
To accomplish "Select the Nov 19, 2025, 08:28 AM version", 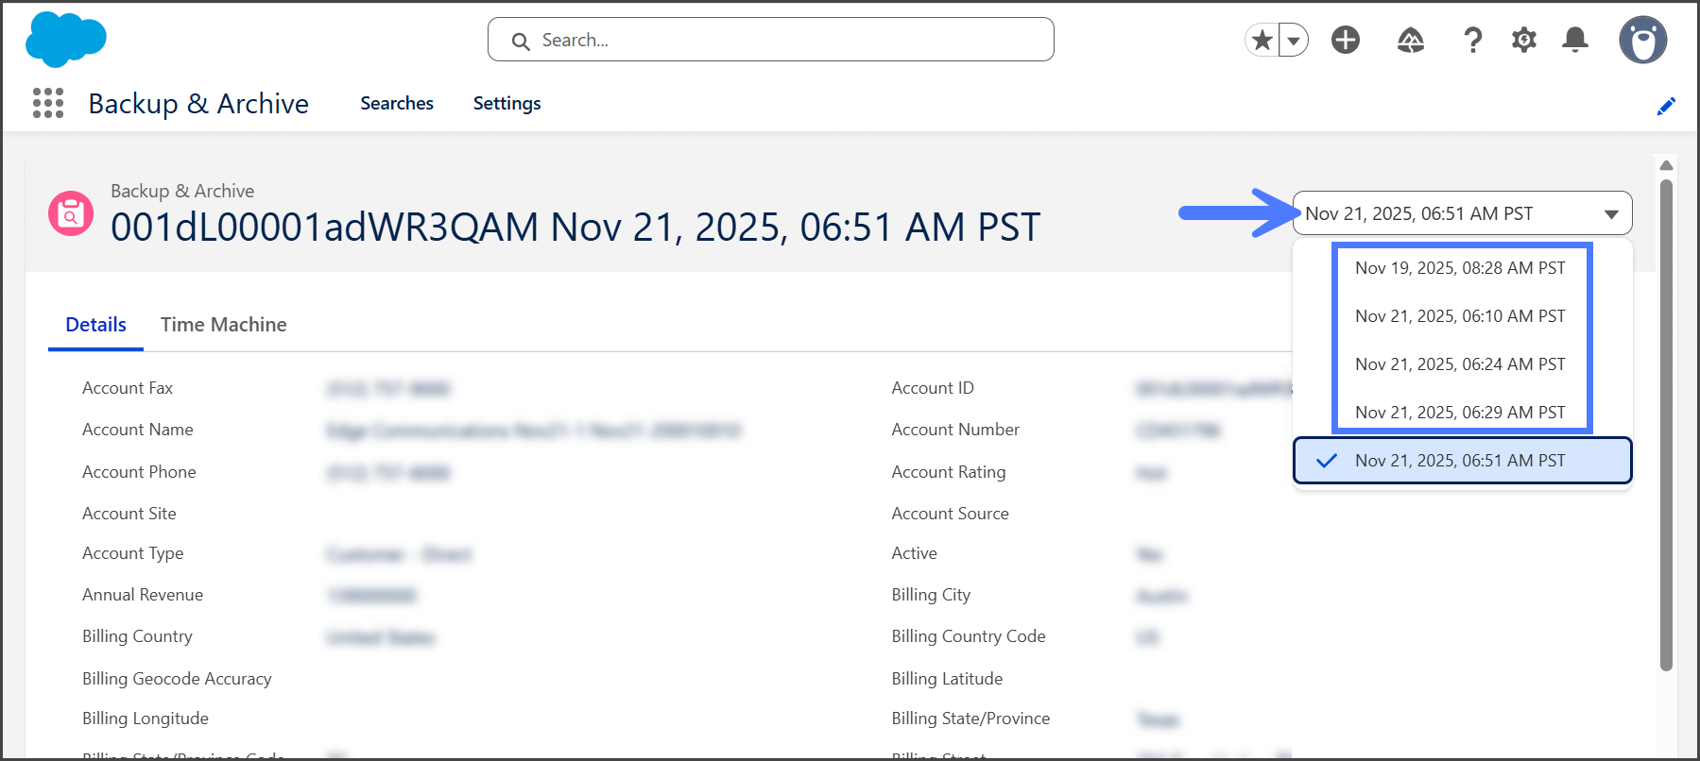I will click(1460, 268).
